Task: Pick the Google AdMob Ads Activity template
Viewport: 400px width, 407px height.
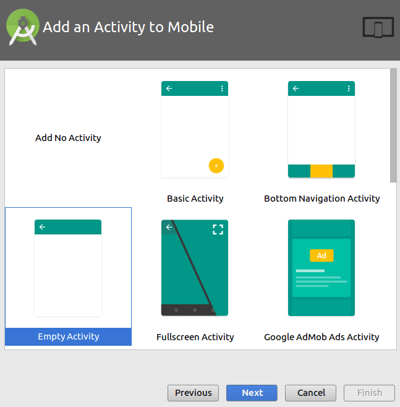Action: click(x=321, y=268)
